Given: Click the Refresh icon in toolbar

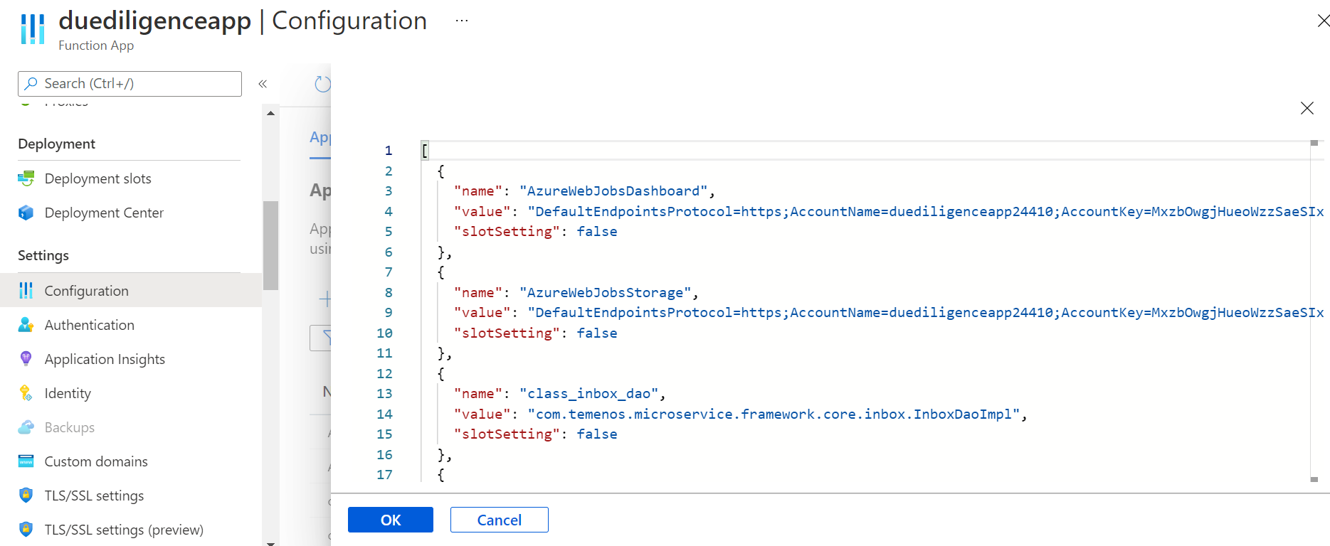Looking at the screenshot, I should [322, 84].
